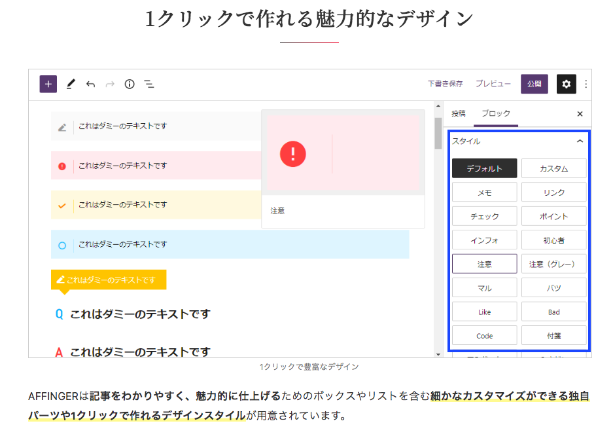Screen dimensions: 613x436
Task: Click the pink warning dummy text row
Action: pos(156,166)
